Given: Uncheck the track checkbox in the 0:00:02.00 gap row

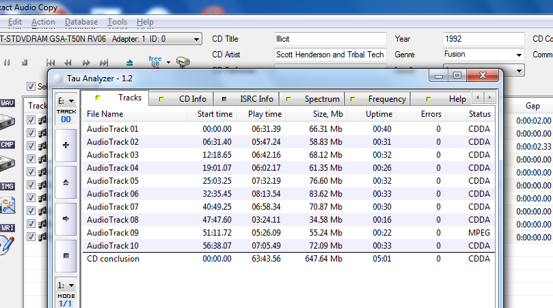Looking at the screenshot, I should coord(31,120).
